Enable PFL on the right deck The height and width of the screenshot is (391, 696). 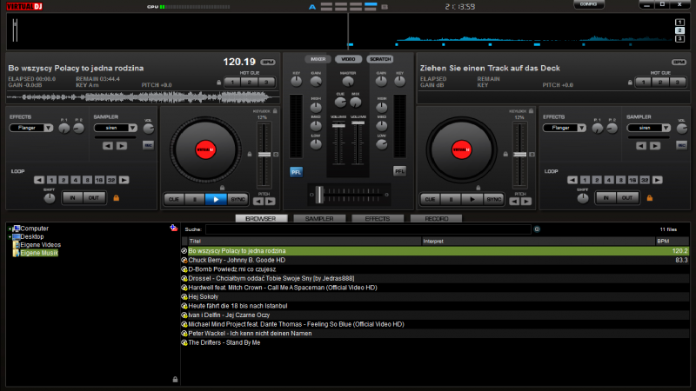[399, 171]
